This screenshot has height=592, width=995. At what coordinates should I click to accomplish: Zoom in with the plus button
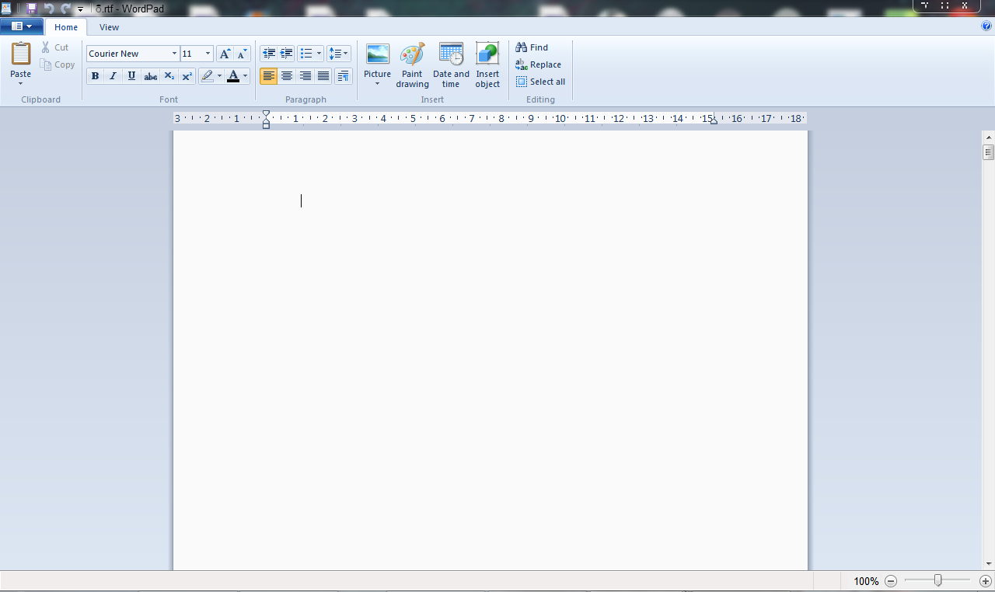pyautogui.click(x=986, y=581)
